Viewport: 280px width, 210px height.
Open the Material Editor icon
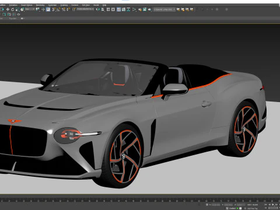[134, 9]
